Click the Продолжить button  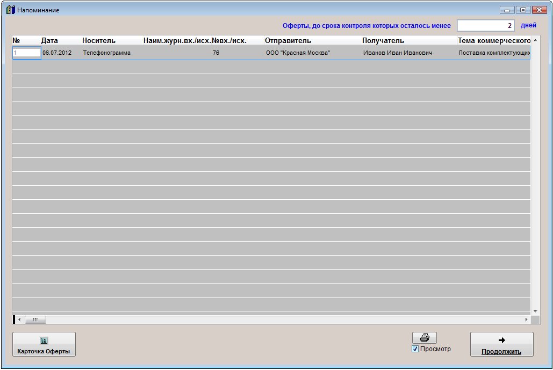(x=501, y=344)
